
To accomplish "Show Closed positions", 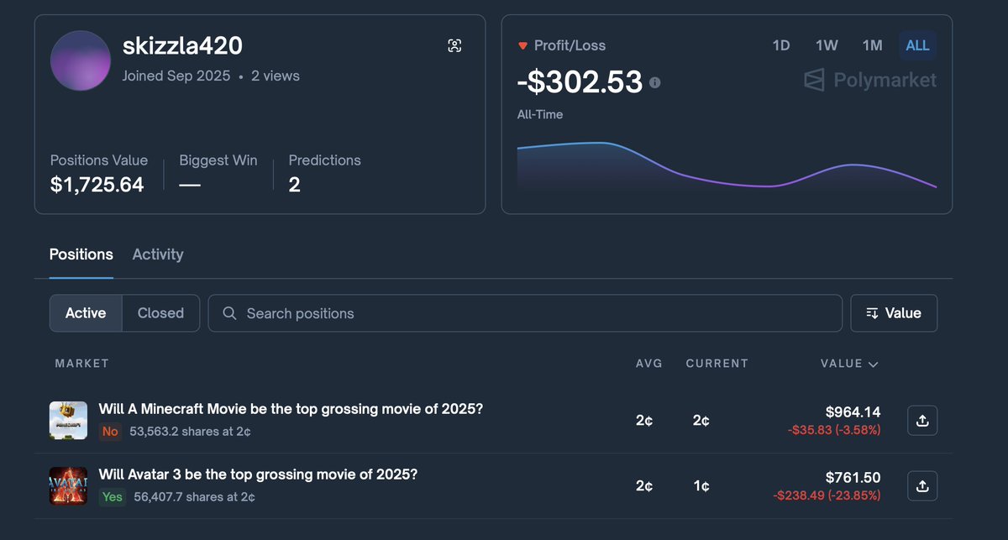I will coord(160,313).
